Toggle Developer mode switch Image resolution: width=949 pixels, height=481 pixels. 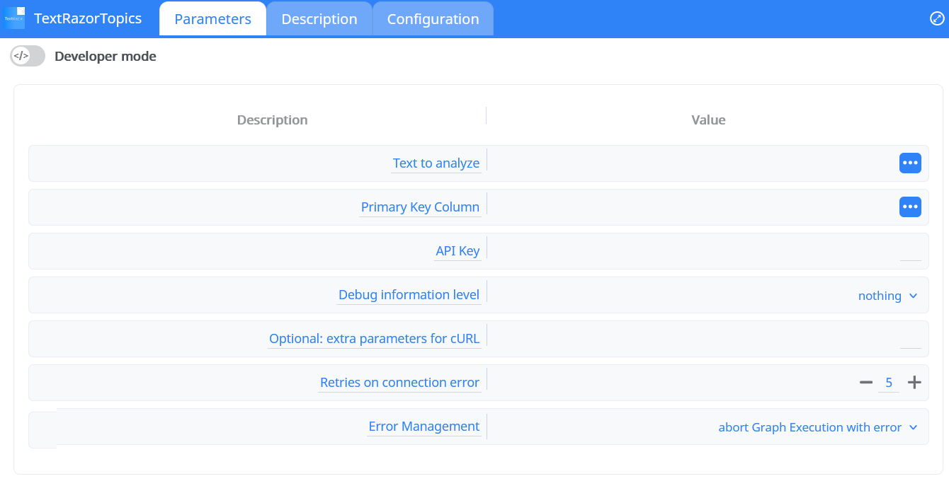tap(28, 56)
